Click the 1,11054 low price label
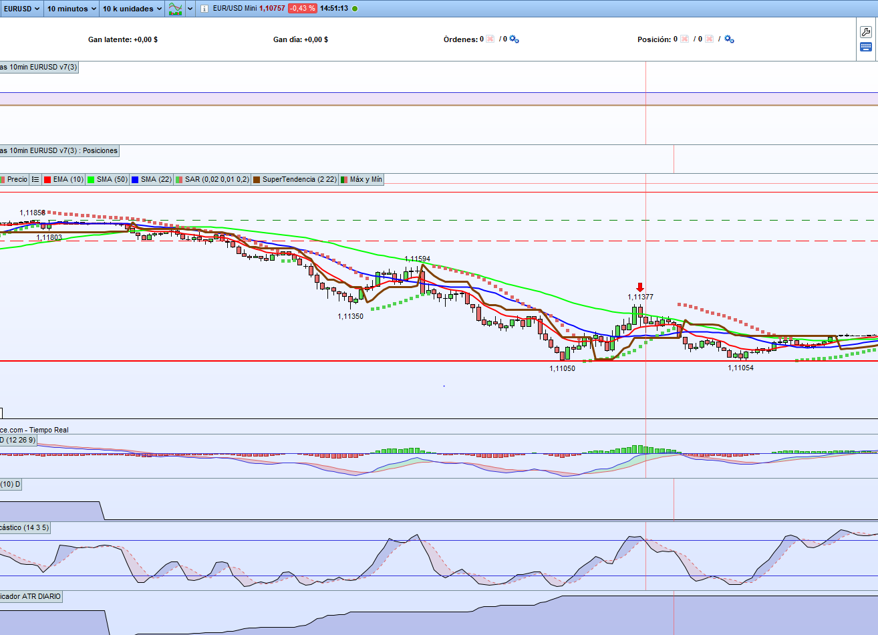 click(x=741, y=368)
